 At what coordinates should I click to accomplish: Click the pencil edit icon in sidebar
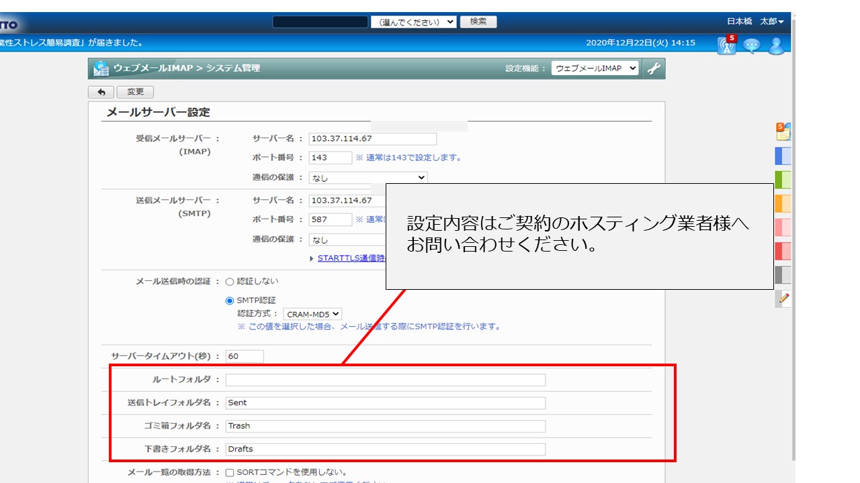(783, 299)
